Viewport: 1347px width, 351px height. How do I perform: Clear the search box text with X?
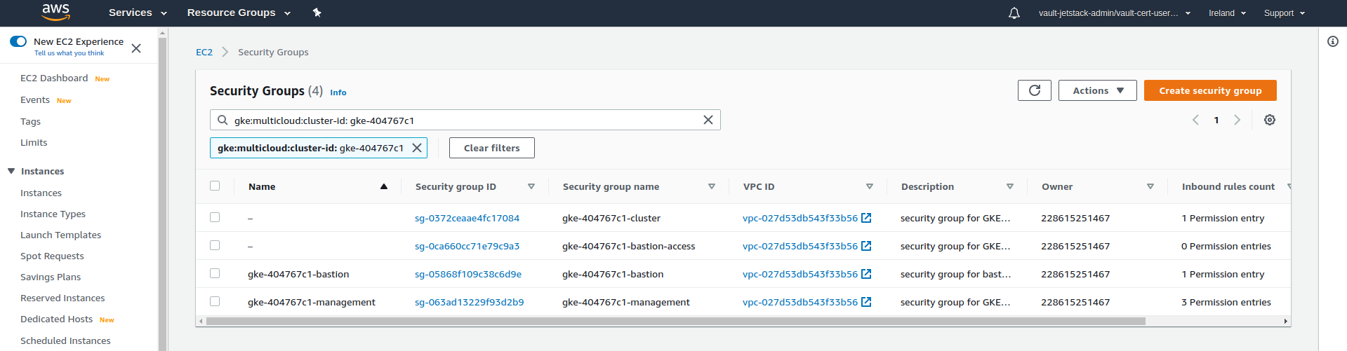tap(708, 120)
